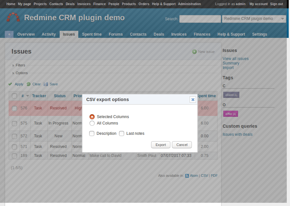Open the Invoices menu in top bar

[84, 4]
